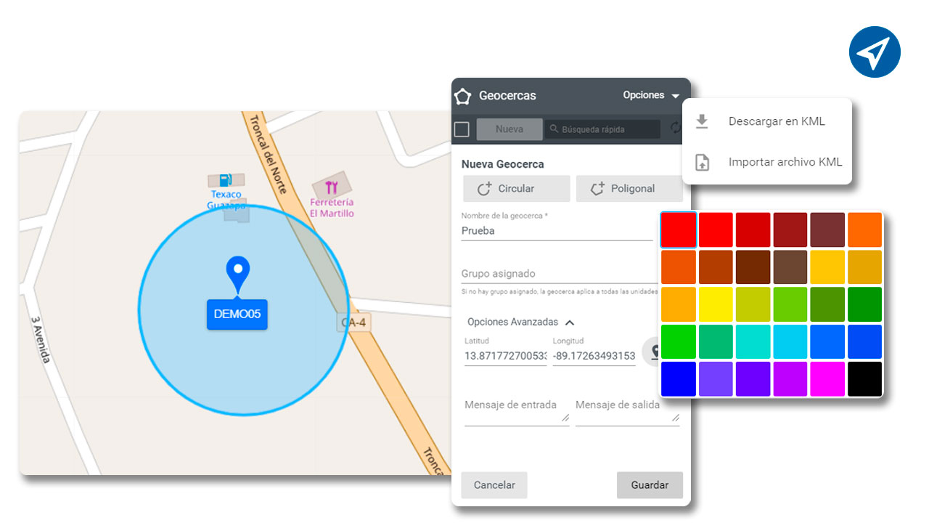
Task: Click the Nueva button
Action: [509, 129]
